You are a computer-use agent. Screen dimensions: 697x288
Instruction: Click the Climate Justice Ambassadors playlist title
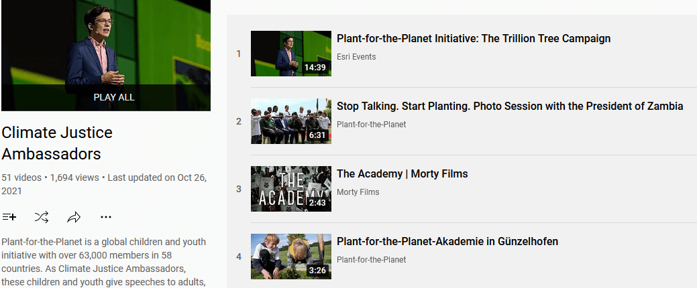point(57,143)
